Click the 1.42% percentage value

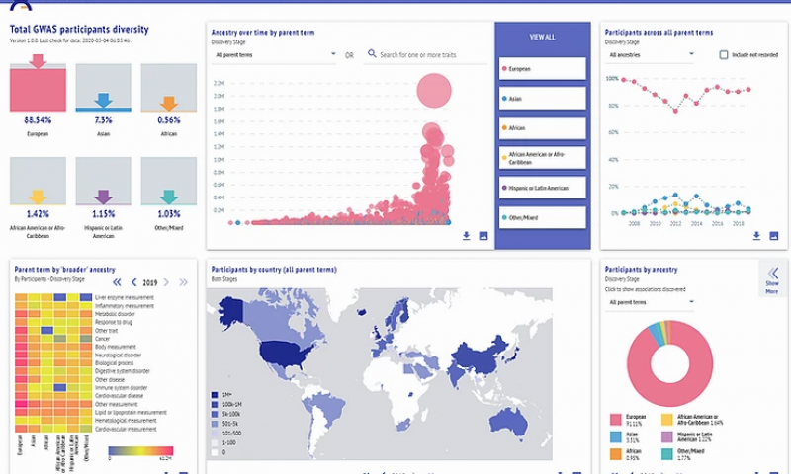(38, 214)
